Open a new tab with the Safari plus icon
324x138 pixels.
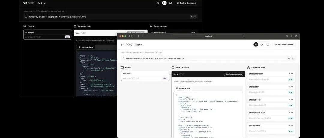(291, 36)
